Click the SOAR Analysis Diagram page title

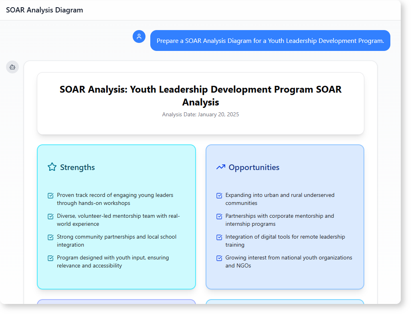(44, 10)
